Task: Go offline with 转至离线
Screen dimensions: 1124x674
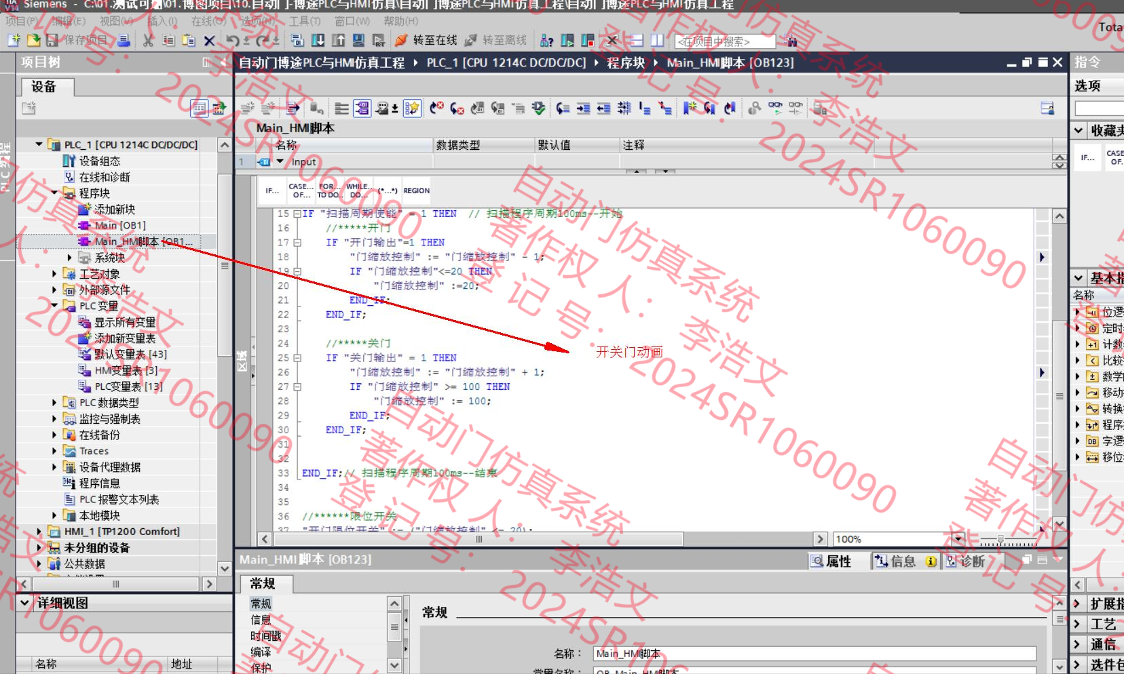Action: 495,41
